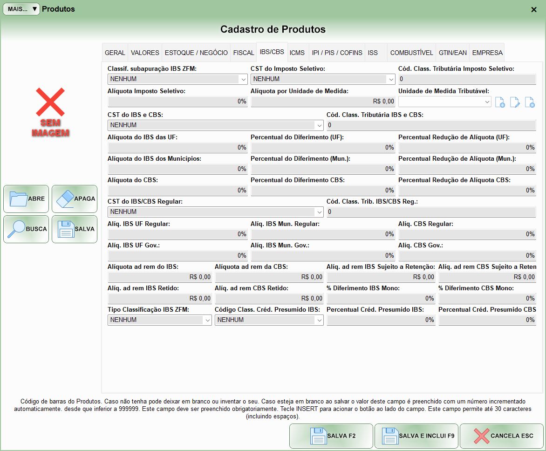546x451 pixels.
Task: Click the edit unit of measure icon
Action: pyautogui.click(x=515, y=102)
